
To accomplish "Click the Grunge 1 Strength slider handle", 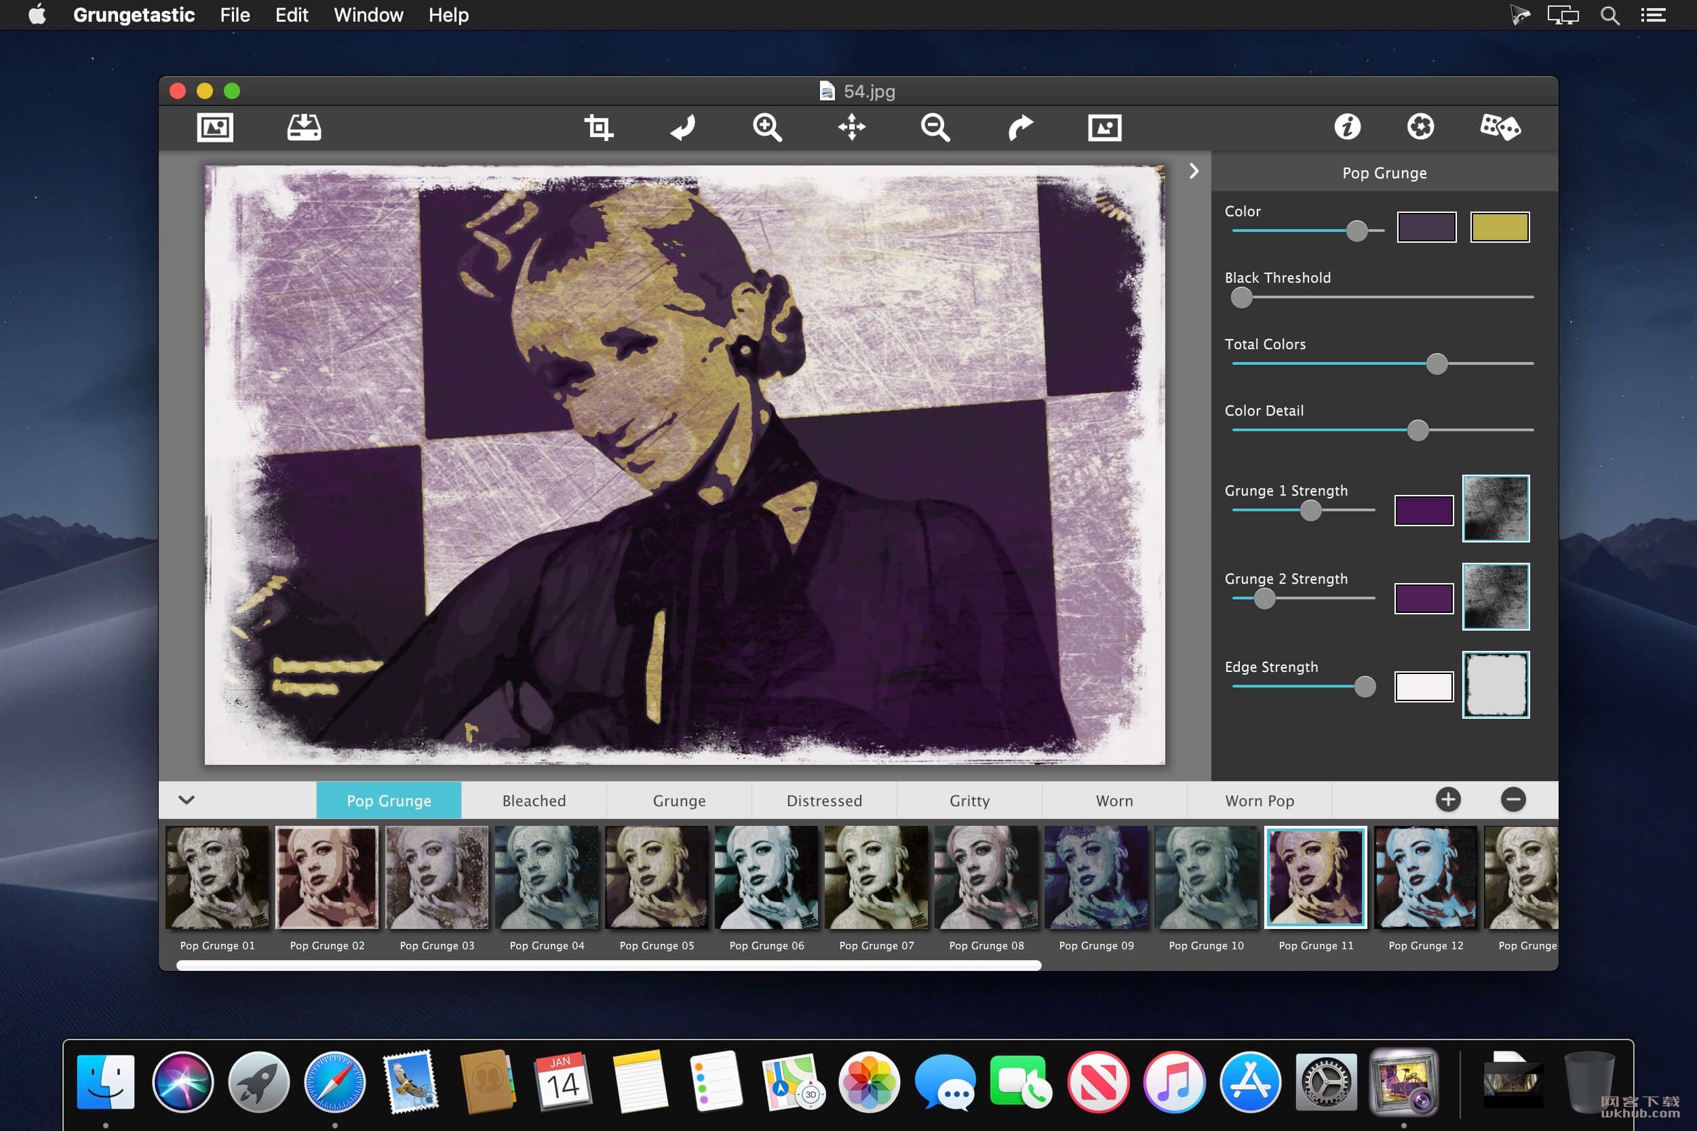I will (1310, 510).
